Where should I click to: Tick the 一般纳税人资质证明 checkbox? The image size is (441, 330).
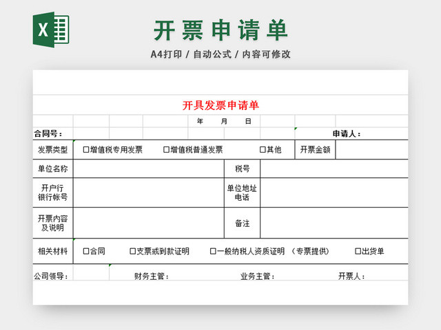point(213,251)
